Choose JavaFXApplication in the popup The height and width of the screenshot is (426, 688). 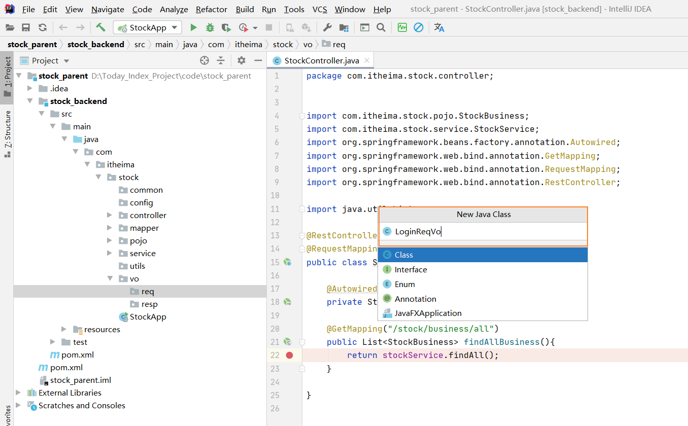click(483, 313)
